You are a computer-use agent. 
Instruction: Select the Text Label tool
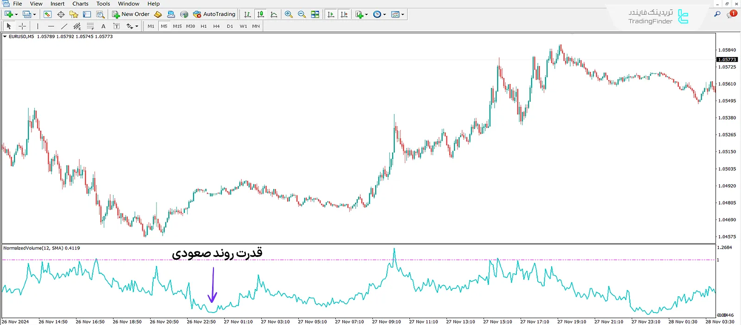click(x=116, y=26)
